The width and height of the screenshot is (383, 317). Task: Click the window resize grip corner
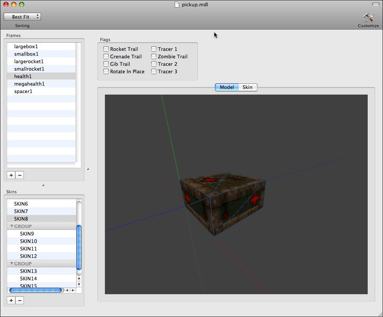[380, 314]
